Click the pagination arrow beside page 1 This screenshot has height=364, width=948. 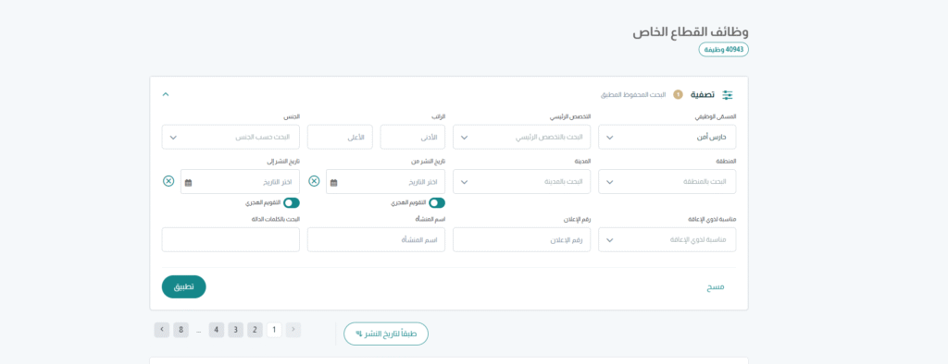tap(293, 330)
